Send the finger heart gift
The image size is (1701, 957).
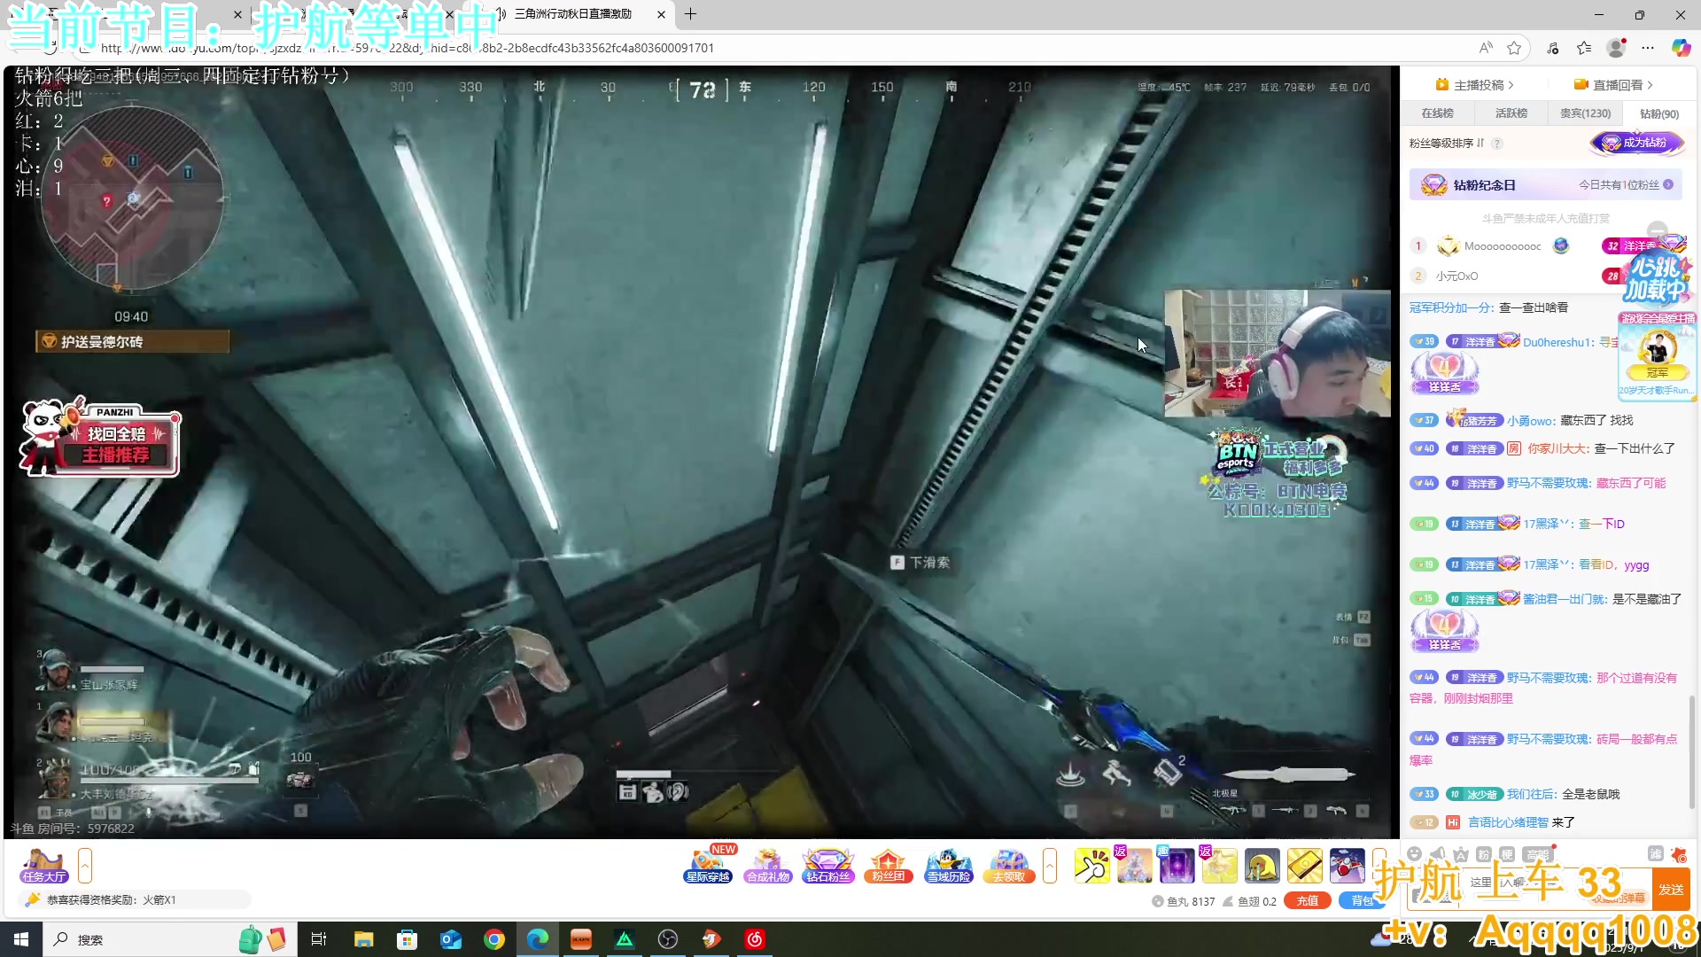[1091, 866]
